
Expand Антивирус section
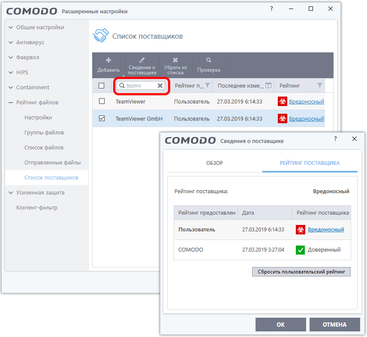pyautogui.click(x=11, y=43)
